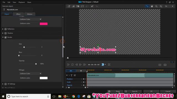Click the TV safe zone icon

165,65
